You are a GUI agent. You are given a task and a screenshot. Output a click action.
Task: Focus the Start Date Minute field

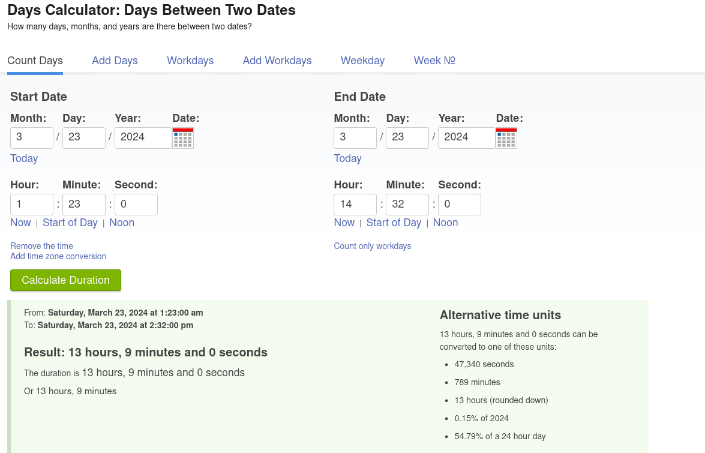84,205
